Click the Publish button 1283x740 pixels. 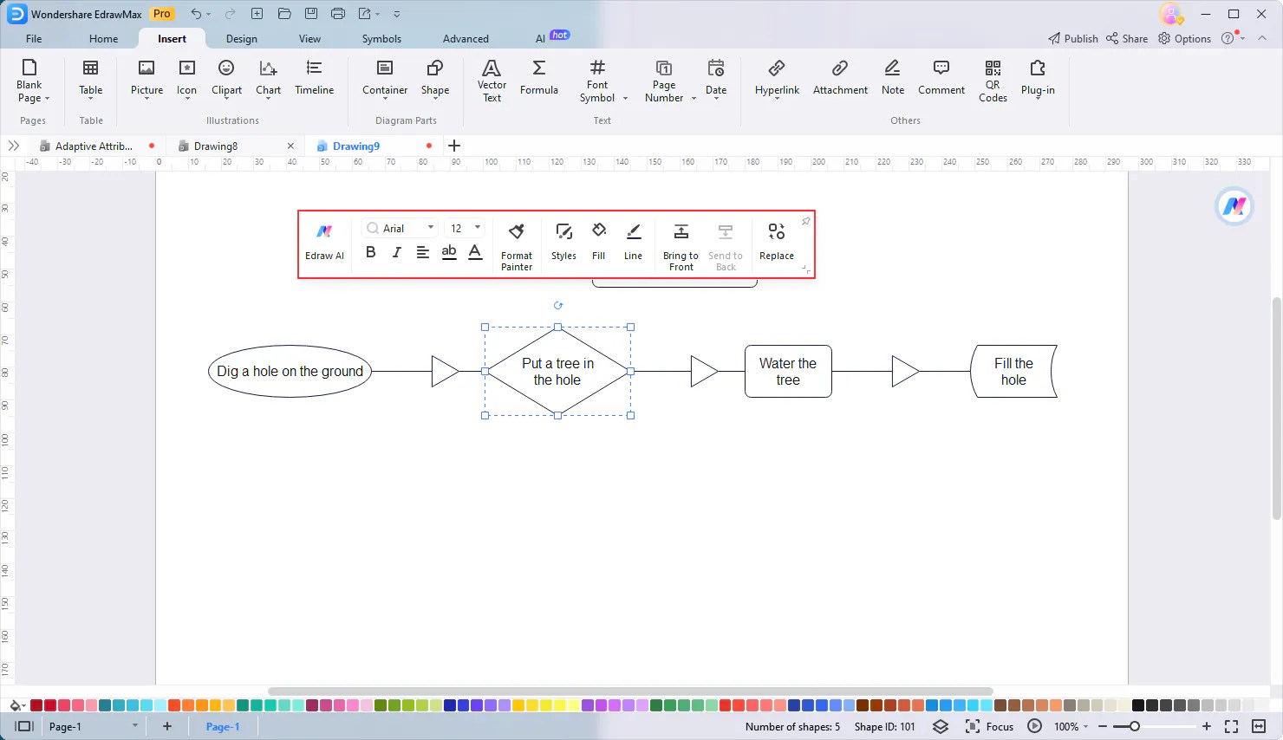[1073, 38]
